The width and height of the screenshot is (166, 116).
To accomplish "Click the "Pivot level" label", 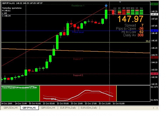I will (x=78, y=32).
